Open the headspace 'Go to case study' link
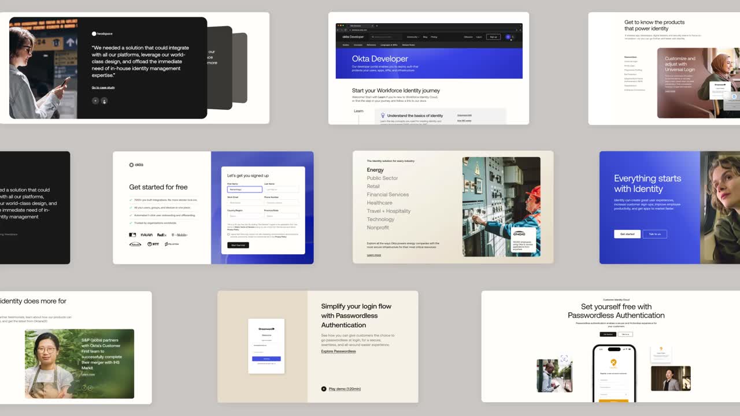The height and width of the screenshot is (416, 740). coord(103,87)
